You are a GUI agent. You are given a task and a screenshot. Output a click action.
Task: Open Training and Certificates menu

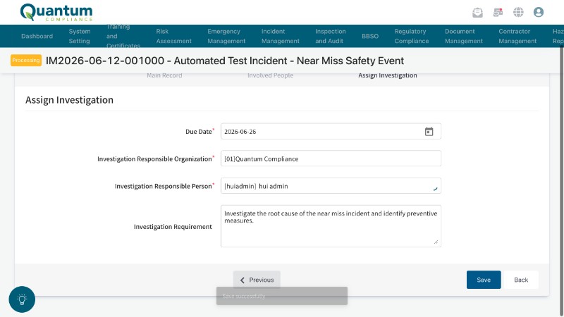click(123, 36)
